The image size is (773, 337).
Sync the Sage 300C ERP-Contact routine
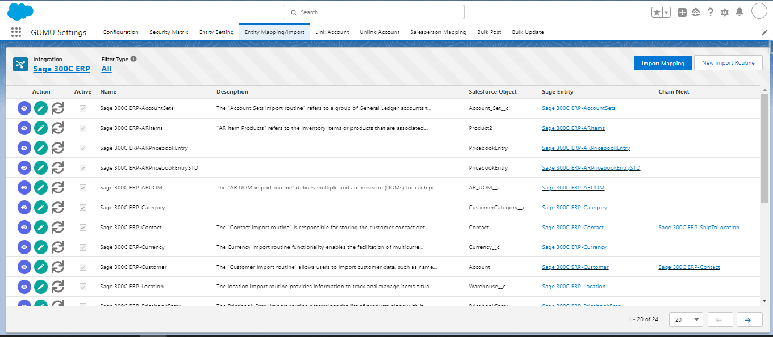tap(57, 228)
